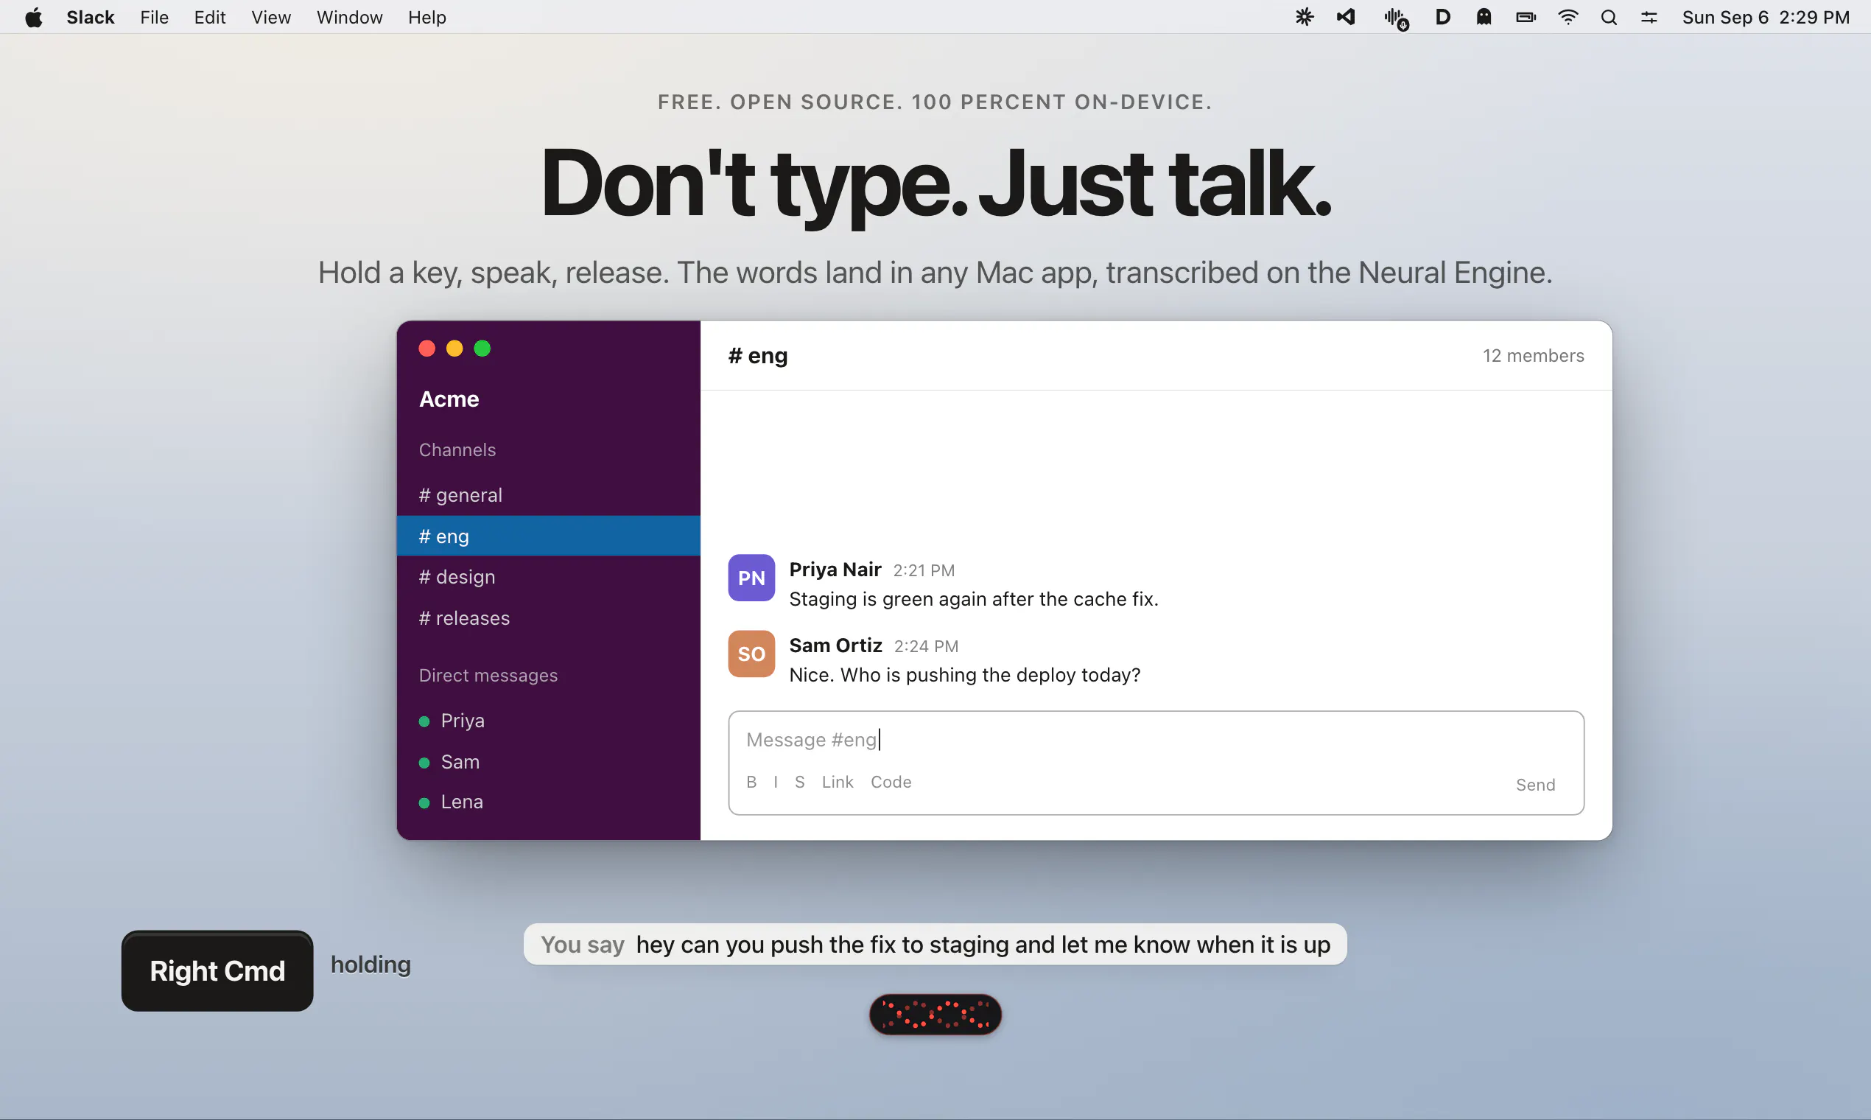Click the Acme workspace name
This screenshot has width=1871, height=1120.
pyautogui.click(x=449, y=399)
